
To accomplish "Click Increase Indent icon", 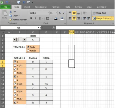I will pyautogui.click(x=89, y=18).
